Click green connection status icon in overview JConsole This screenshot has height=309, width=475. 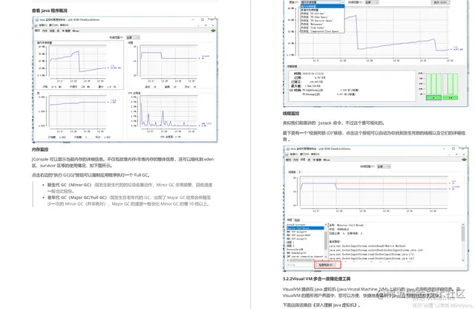click(x=213, y=30)
